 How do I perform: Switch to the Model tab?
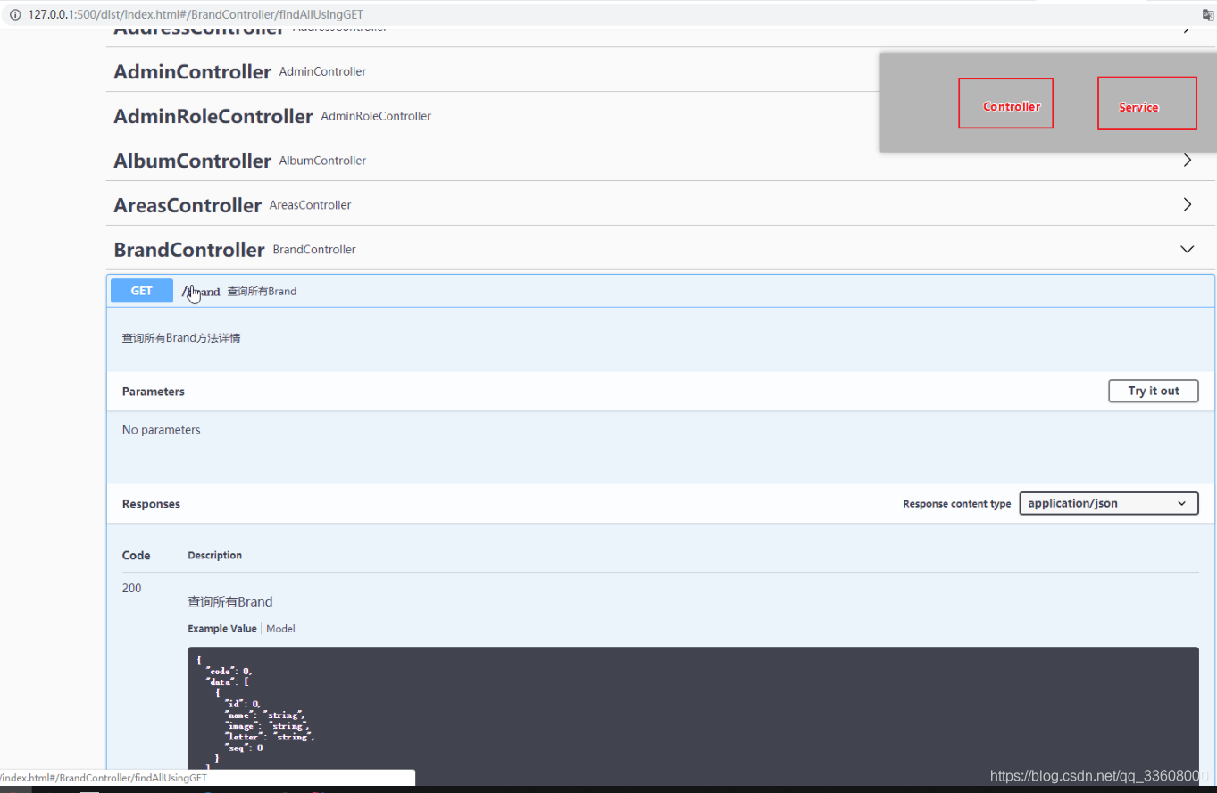pos(280,629)
